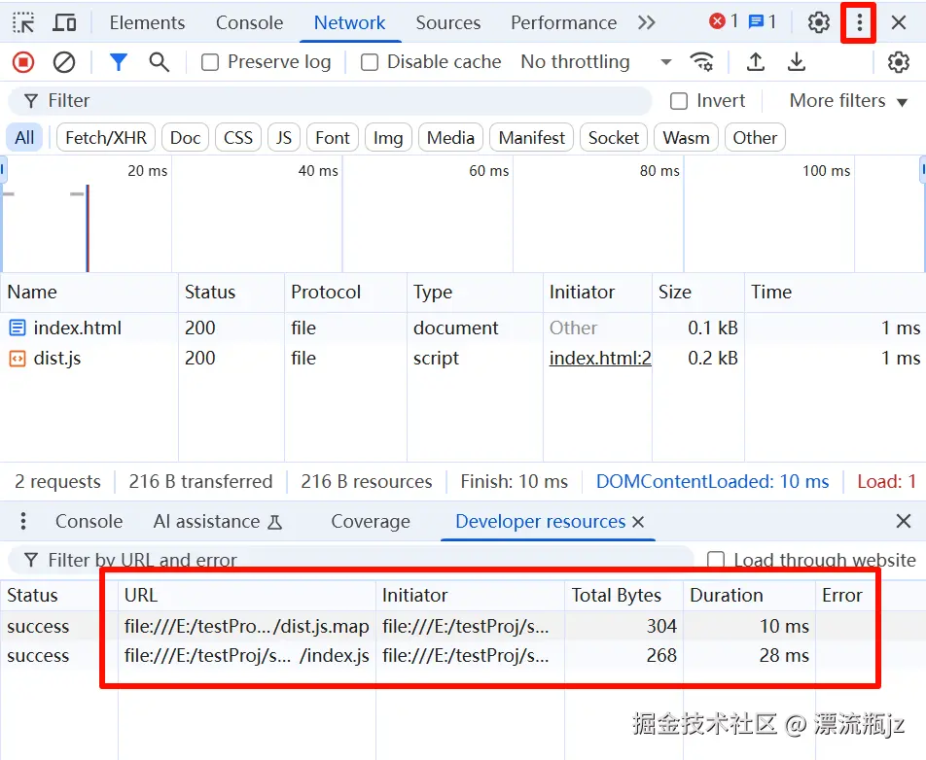This screenshot has width=926, height=760.
Task: Sort developer resources by Total Bytes header
Action: pos(623,595)
